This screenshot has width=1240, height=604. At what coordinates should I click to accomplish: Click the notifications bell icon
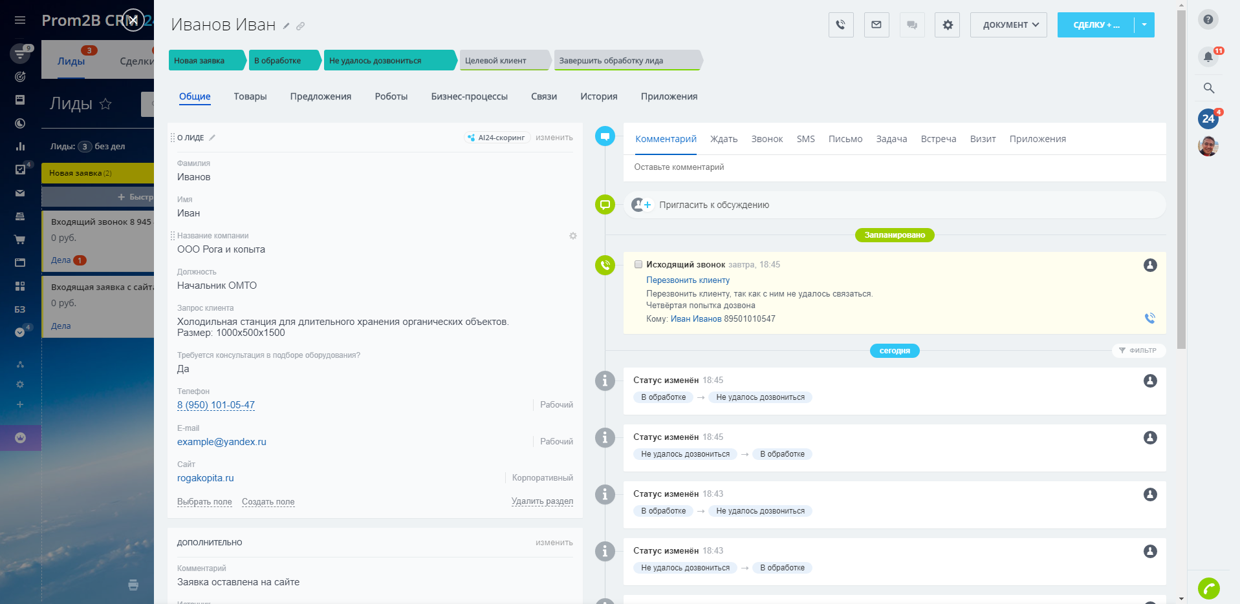1208,57
